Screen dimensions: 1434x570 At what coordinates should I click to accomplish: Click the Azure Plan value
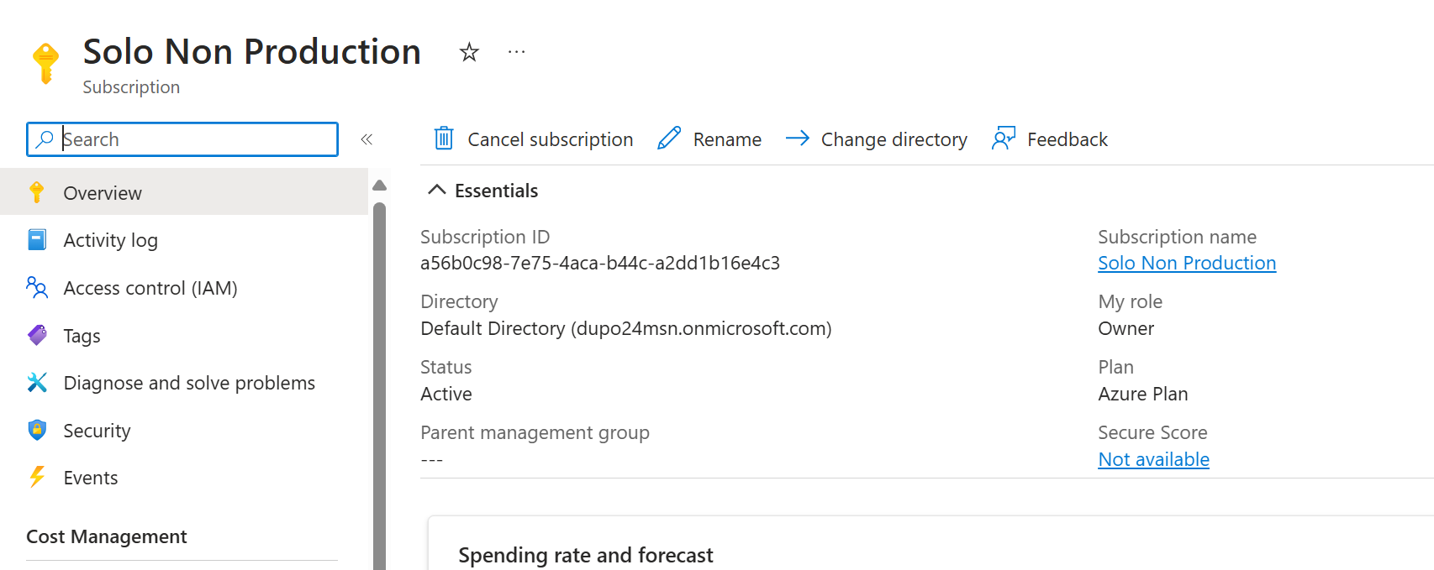[1142, 394]
